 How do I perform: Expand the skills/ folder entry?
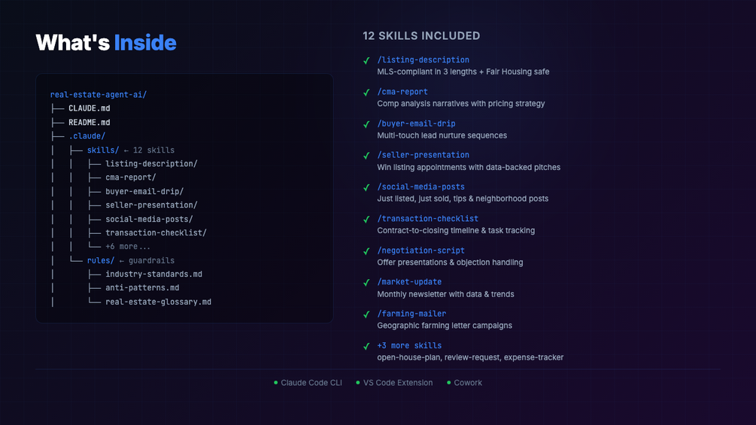click(x=102, y=150)
